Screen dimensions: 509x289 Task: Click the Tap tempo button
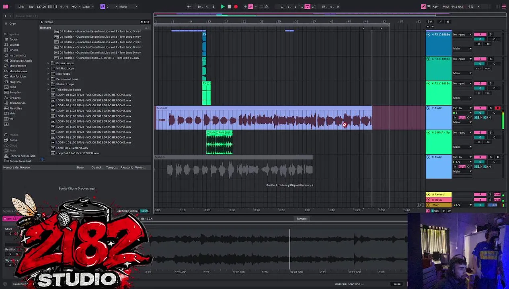click(x=31, y=6)
